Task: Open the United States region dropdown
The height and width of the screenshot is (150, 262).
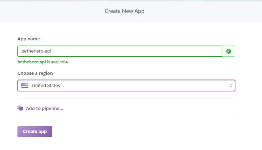Action: (x=126, y=86)
